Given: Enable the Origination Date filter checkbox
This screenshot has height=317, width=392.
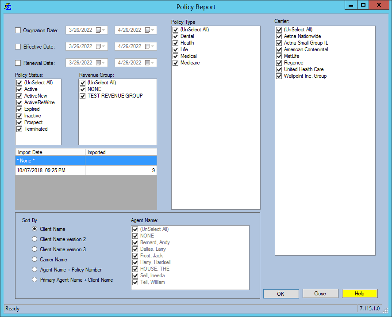Looking at the screenshot, I should (x=17, y=30).
